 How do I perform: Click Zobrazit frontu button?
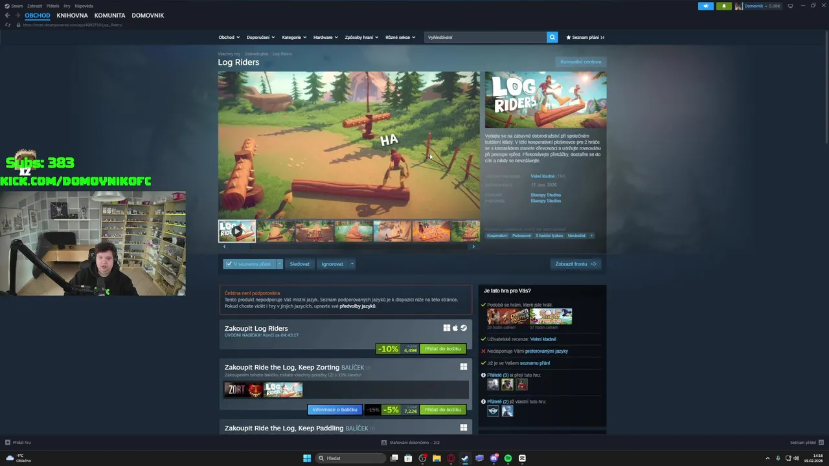(x=575, y=264)
